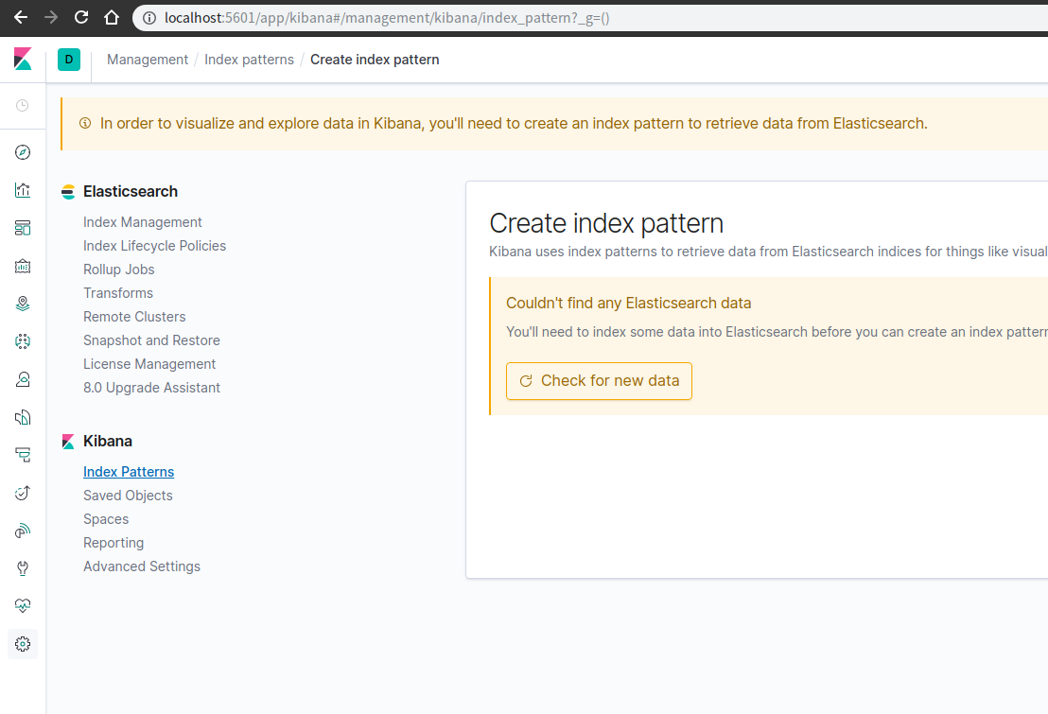This screenshot has height=714, width=1048.
Task: Open Index Lifecycle Policies
Action: tap(154, 245)
